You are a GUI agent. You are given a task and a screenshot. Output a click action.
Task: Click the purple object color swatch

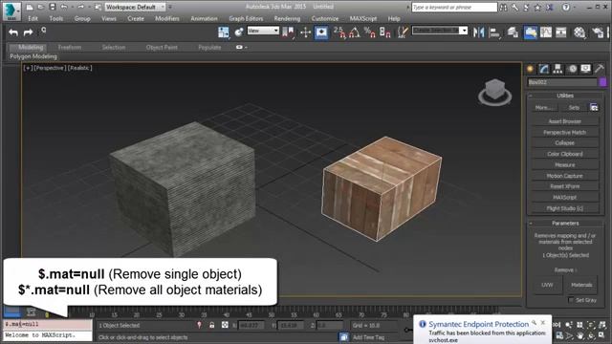click(602, 82)
